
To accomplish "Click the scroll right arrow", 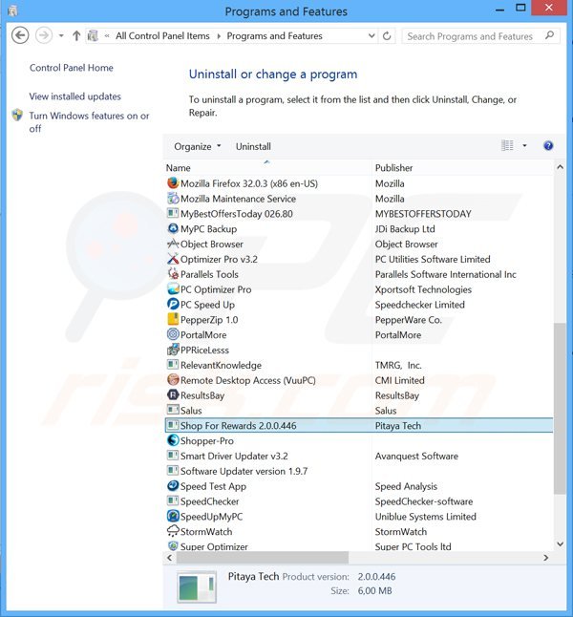I will pyautogui.click(x=545, y=557).
